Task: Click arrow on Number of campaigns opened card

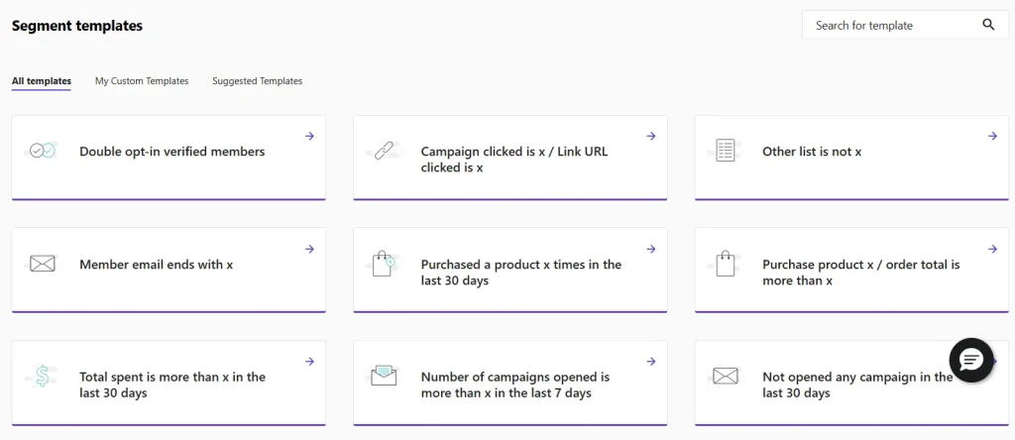Action: point(651,361)
